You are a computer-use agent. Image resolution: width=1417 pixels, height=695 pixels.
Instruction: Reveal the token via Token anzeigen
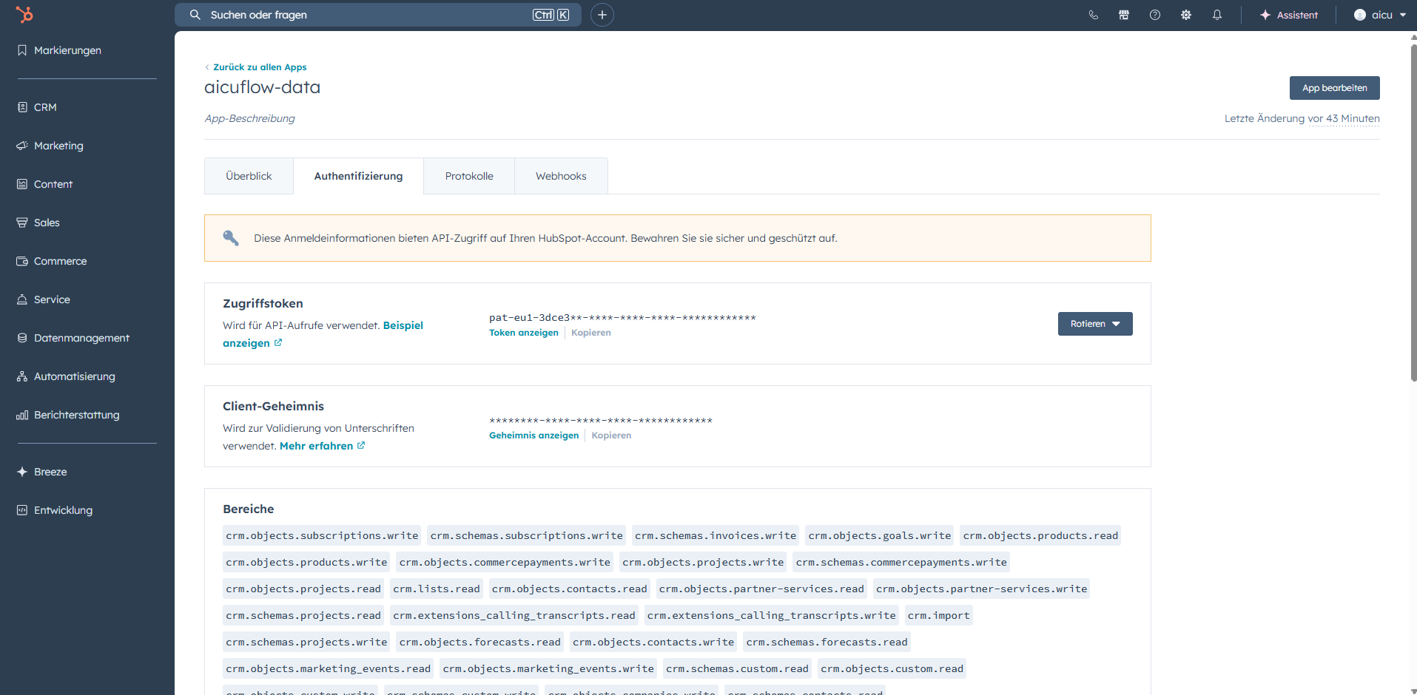pos(524,333)
